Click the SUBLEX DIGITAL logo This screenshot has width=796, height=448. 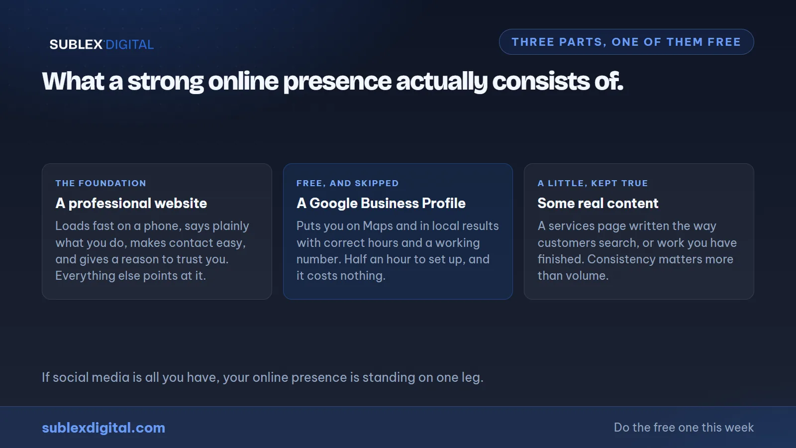tap(101, 44)
